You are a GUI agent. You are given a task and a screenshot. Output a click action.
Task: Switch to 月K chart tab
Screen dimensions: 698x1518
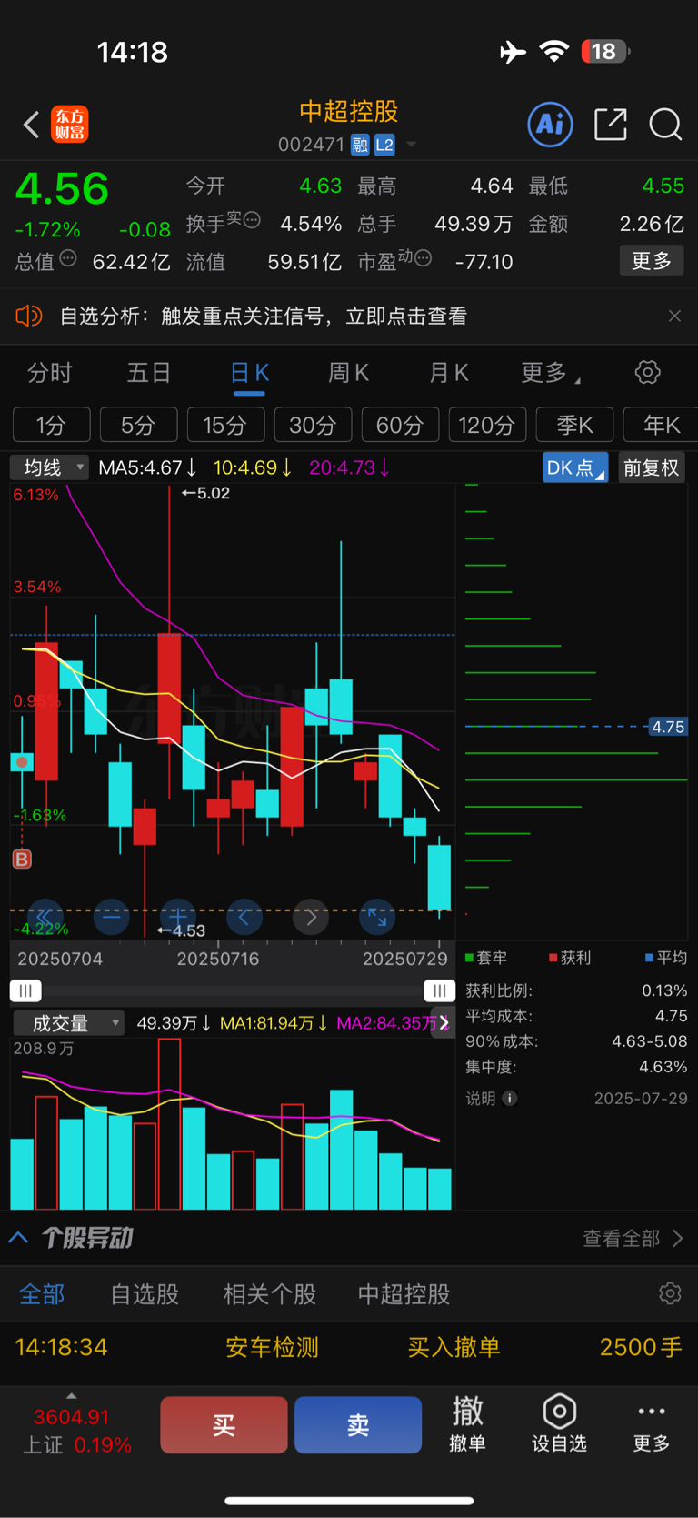tap(448, 372)
